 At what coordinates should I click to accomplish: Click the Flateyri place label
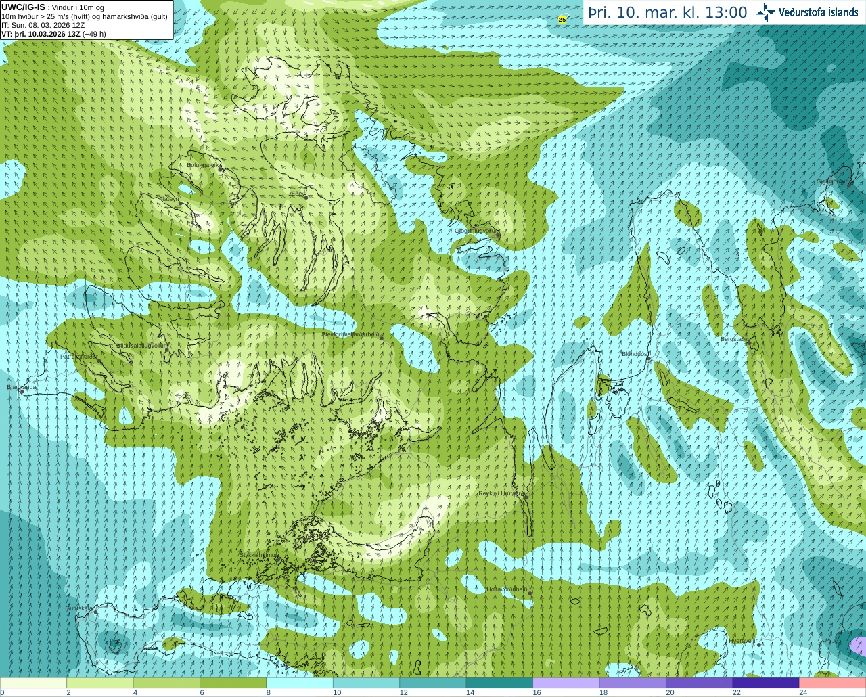pos(168,198)
